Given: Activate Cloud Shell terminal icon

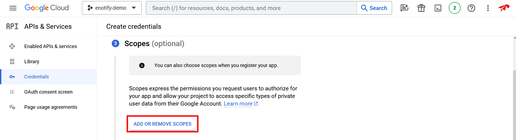Looking at the screenshot, I should (438, 8).
